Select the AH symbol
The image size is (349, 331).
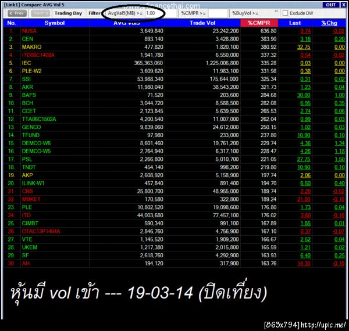coord(26,264)
